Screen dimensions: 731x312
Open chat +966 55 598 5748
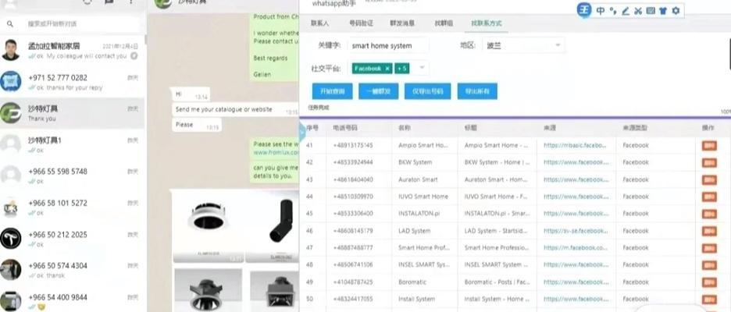point(73,175)
